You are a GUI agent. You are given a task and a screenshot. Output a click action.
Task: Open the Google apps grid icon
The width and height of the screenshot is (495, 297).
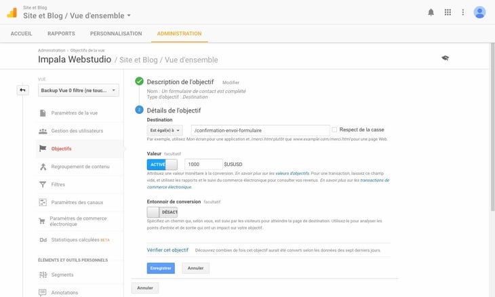click(448, 12)
